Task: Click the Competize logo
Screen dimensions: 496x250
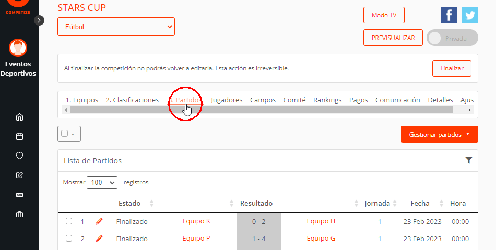Action: [18, 6]
